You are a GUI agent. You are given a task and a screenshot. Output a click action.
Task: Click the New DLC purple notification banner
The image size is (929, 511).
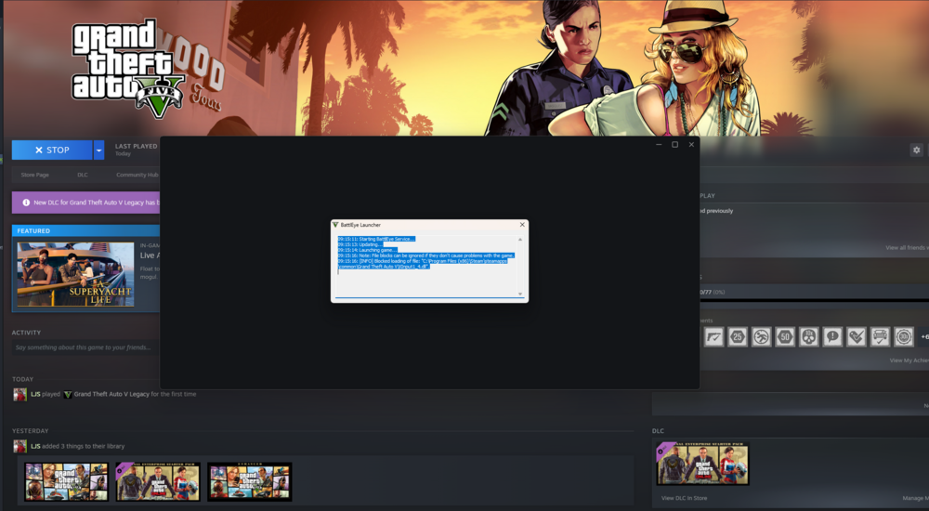[85, 203]
